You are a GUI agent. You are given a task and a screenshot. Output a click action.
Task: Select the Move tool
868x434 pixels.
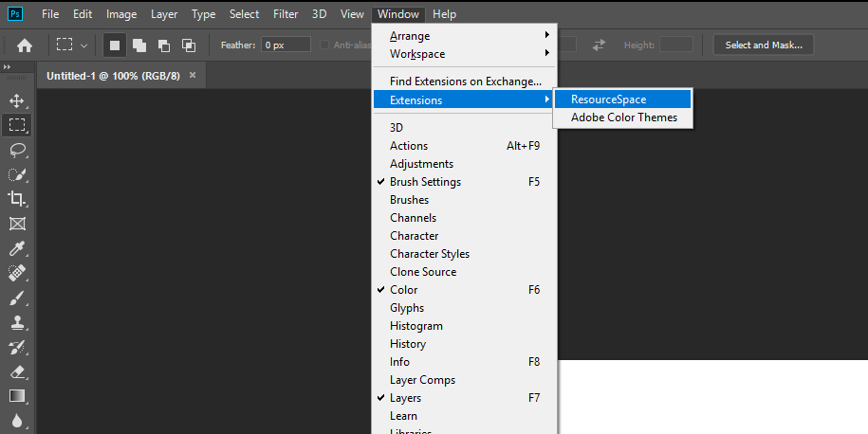(17, 100)
